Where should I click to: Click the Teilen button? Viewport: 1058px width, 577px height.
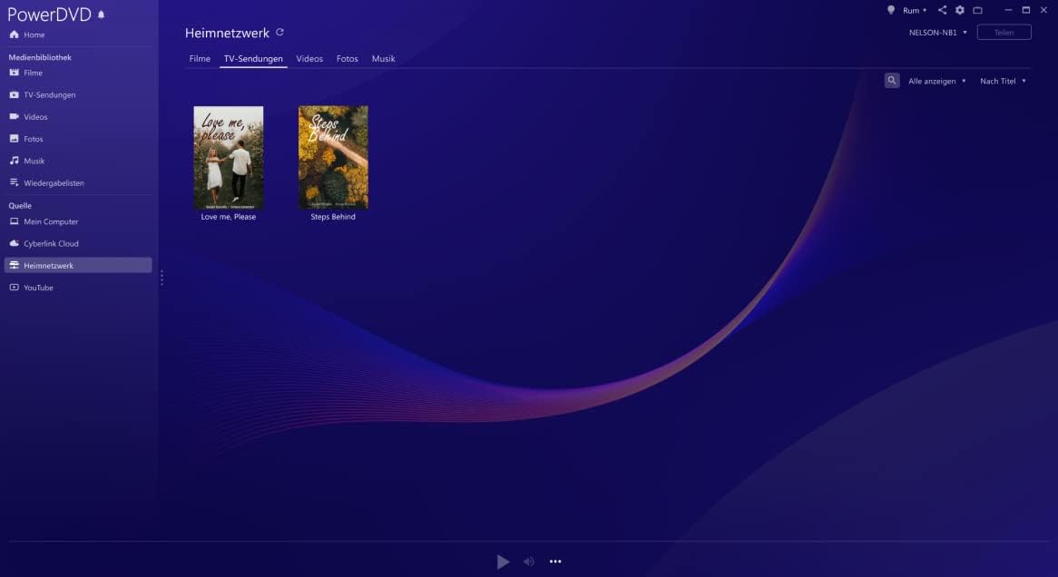point(1004,33)
